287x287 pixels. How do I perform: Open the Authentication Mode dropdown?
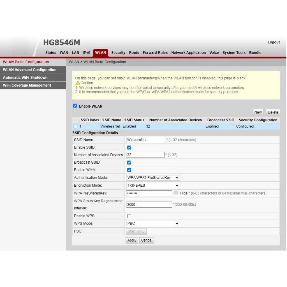153,178
